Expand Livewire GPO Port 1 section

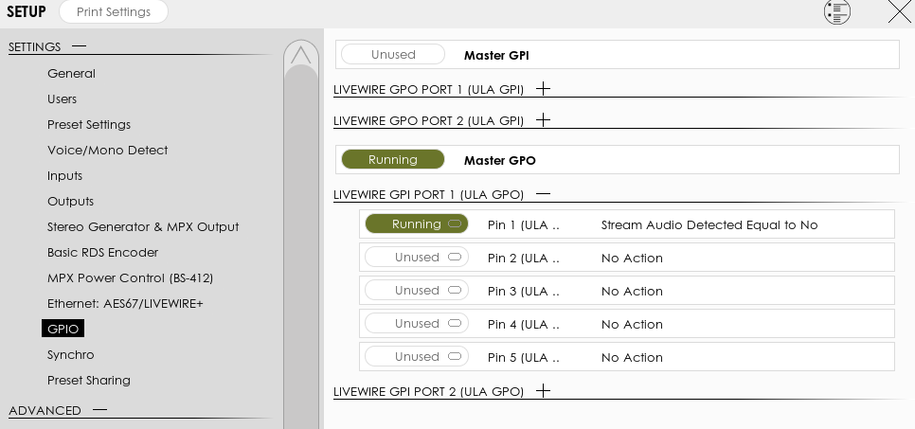(x=543, y=89)
